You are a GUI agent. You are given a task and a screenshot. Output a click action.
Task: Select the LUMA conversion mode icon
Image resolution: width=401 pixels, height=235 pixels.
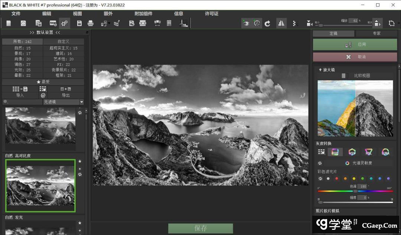coord(386,152)
